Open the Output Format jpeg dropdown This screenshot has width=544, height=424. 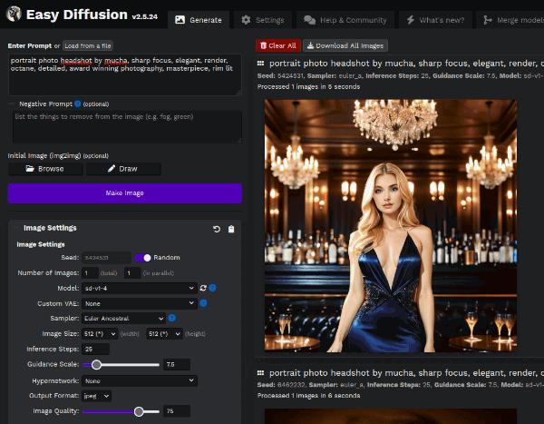tap(96, 396)
